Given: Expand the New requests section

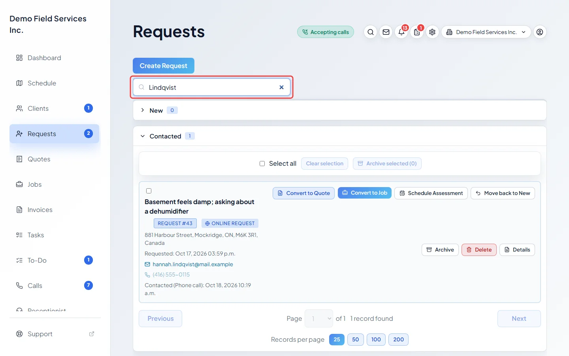Looking at the screenshot, I should [143, 110].
